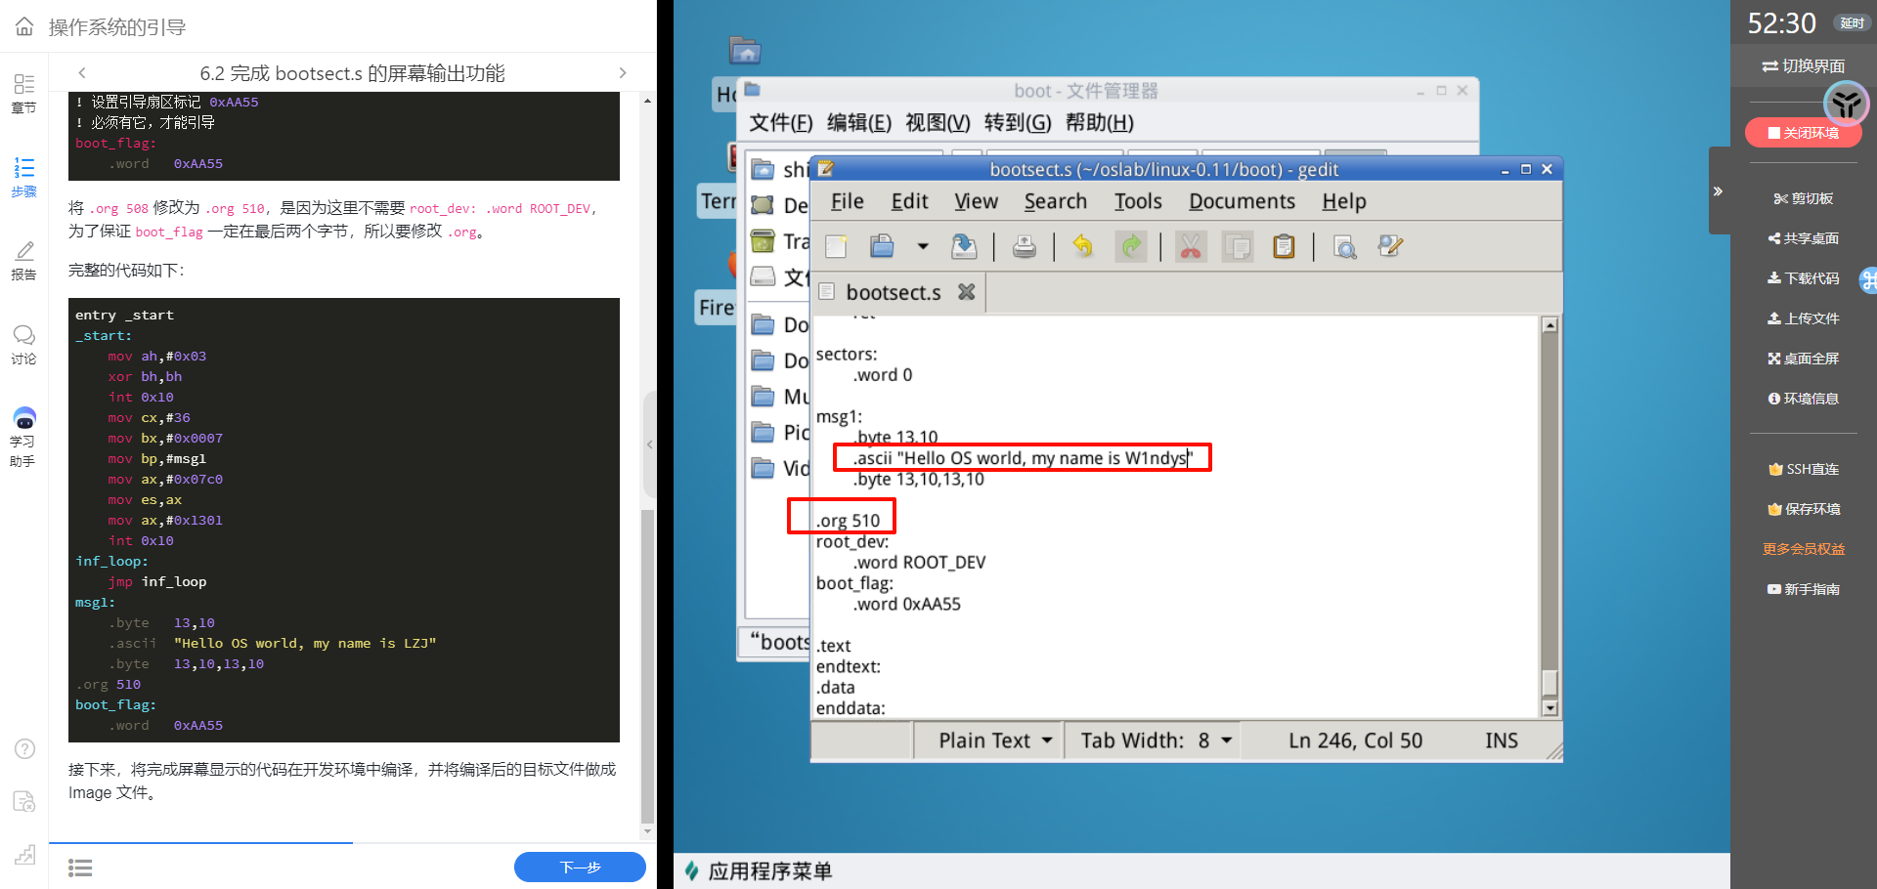This screenshot has height=889, width=1877.
Task: Open the Tab Width dropdown in status bar
Action: point(1156,741)
